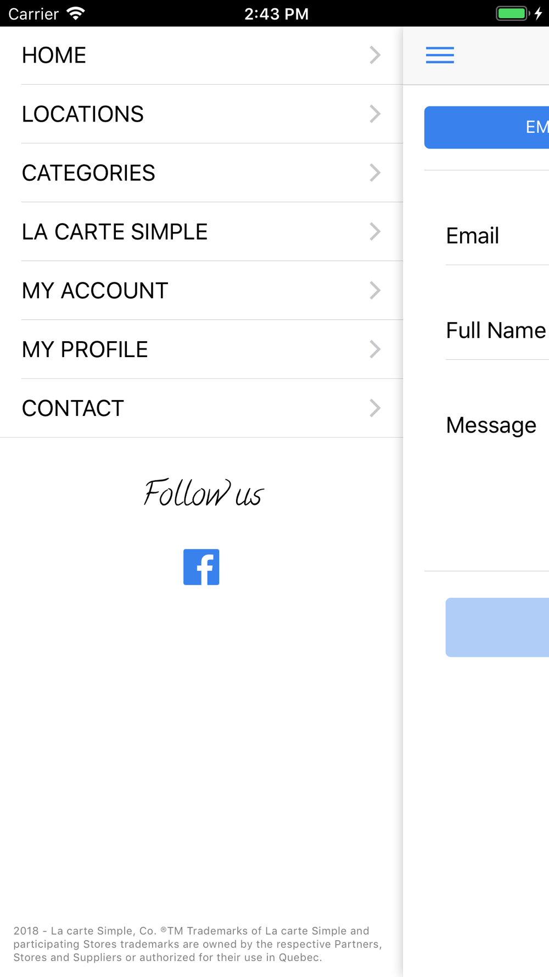Click the chevron beside LA CARTE SIMPLE
Screen dimensions: 549x977
pos(375,231)
